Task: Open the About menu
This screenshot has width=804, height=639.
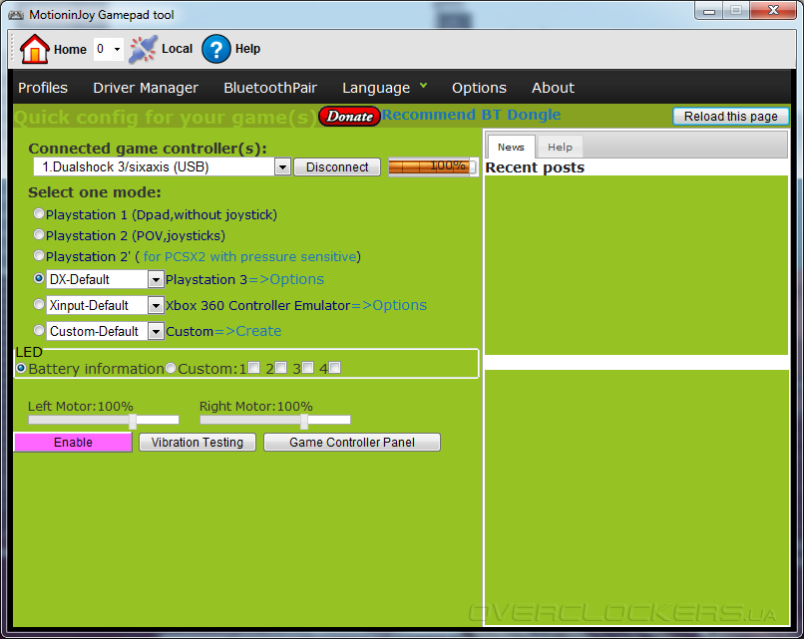Action: pyautogui.click(x=553, y=88)
